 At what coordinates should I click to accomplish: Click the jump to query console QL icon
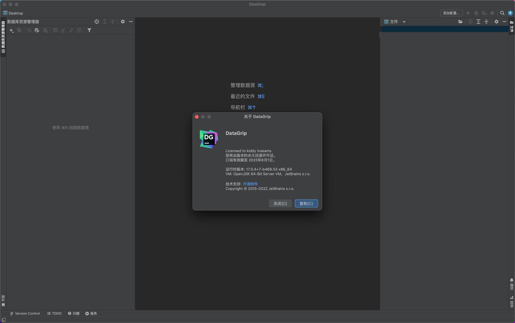tap(79, 30)
